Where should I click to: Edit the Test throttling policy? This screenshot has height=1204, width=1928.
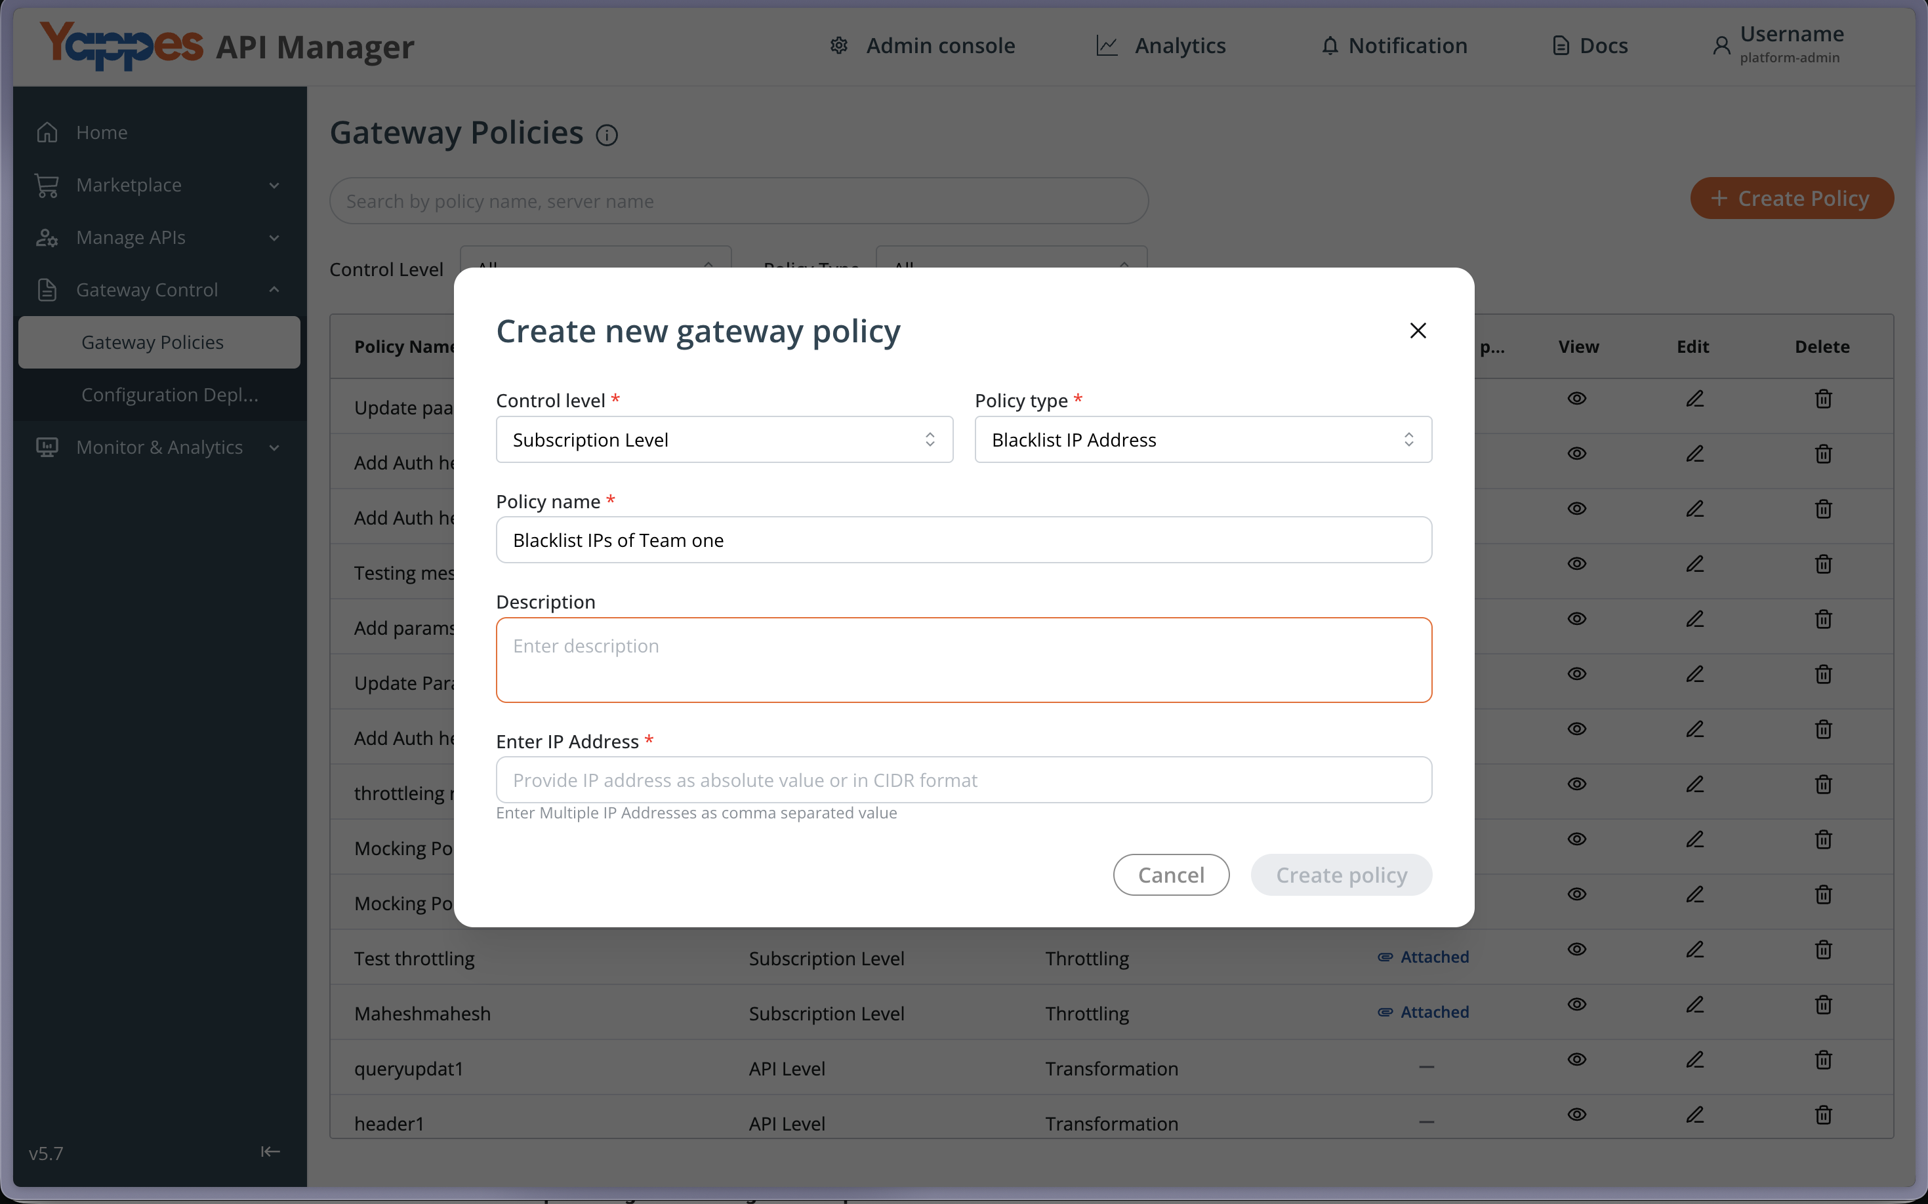(1694, 949)
